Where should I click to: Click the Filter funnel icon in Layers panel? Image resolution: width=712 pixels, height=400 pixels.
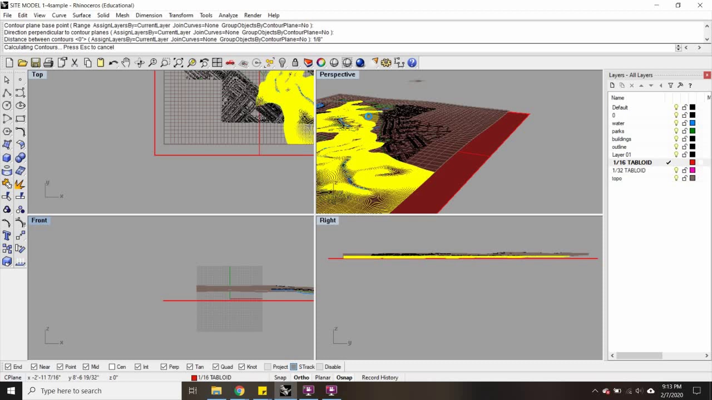(x=670, y=86)
